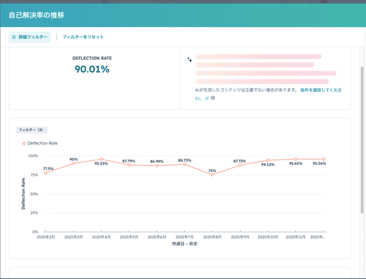Click the 86.99% point for 2025年6月
The image size is (366, 279).
coord(157,166)
